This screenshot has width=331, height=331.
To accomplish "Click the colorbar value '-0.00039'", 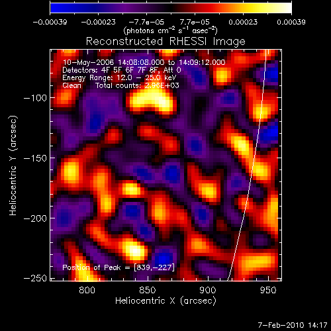I will 50,22.
